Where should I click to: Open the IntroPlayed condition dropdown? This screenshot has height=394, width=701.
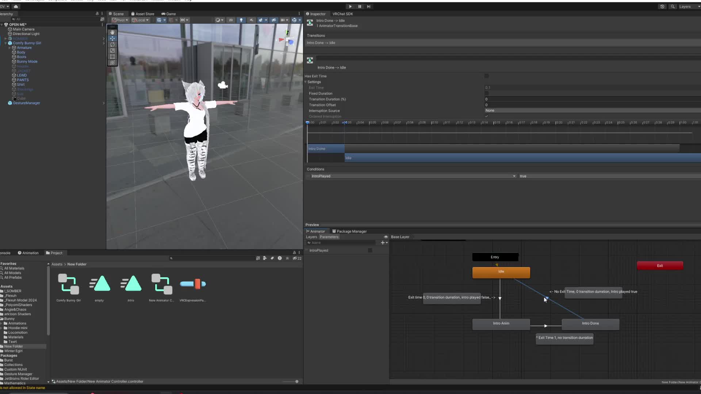point(413,176)
